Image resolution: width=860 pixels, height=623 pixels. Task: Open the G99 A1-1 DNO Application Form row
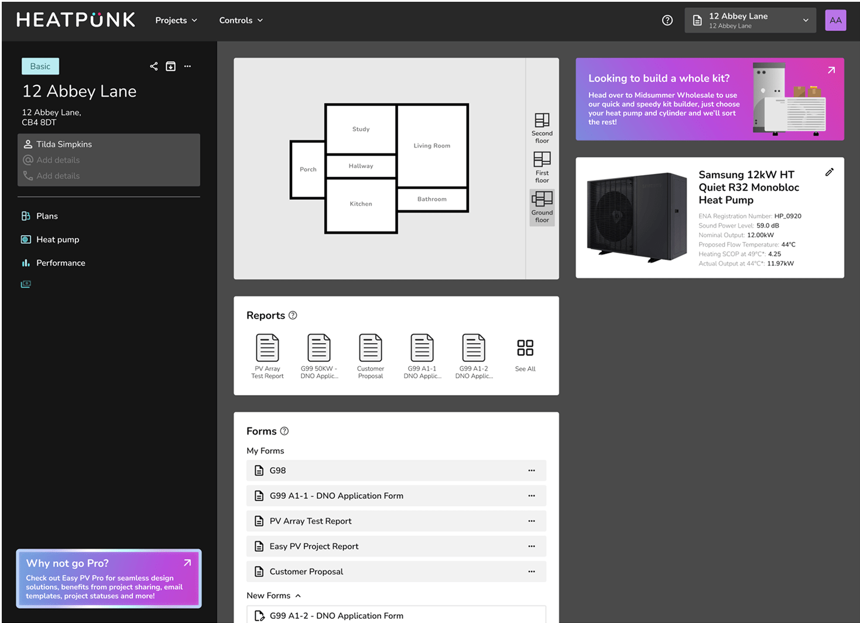point(396,496)
